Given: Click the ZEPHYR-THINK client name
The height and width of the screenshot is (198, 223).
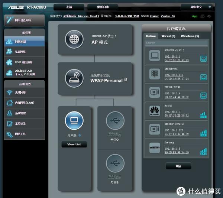Looking at the screenshot, I should tap(172, 87).
